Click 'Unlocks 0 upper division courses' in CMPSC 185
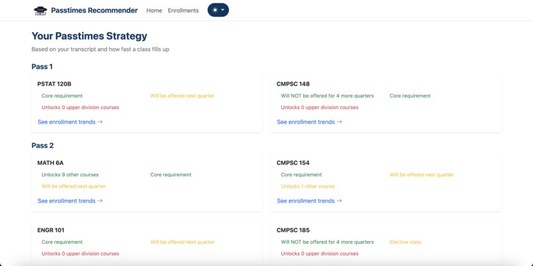 320,253
